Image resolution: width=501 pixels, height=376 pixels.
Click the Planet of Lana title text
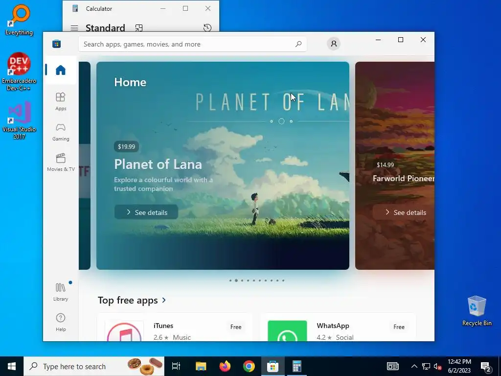[x=158, y=164]
